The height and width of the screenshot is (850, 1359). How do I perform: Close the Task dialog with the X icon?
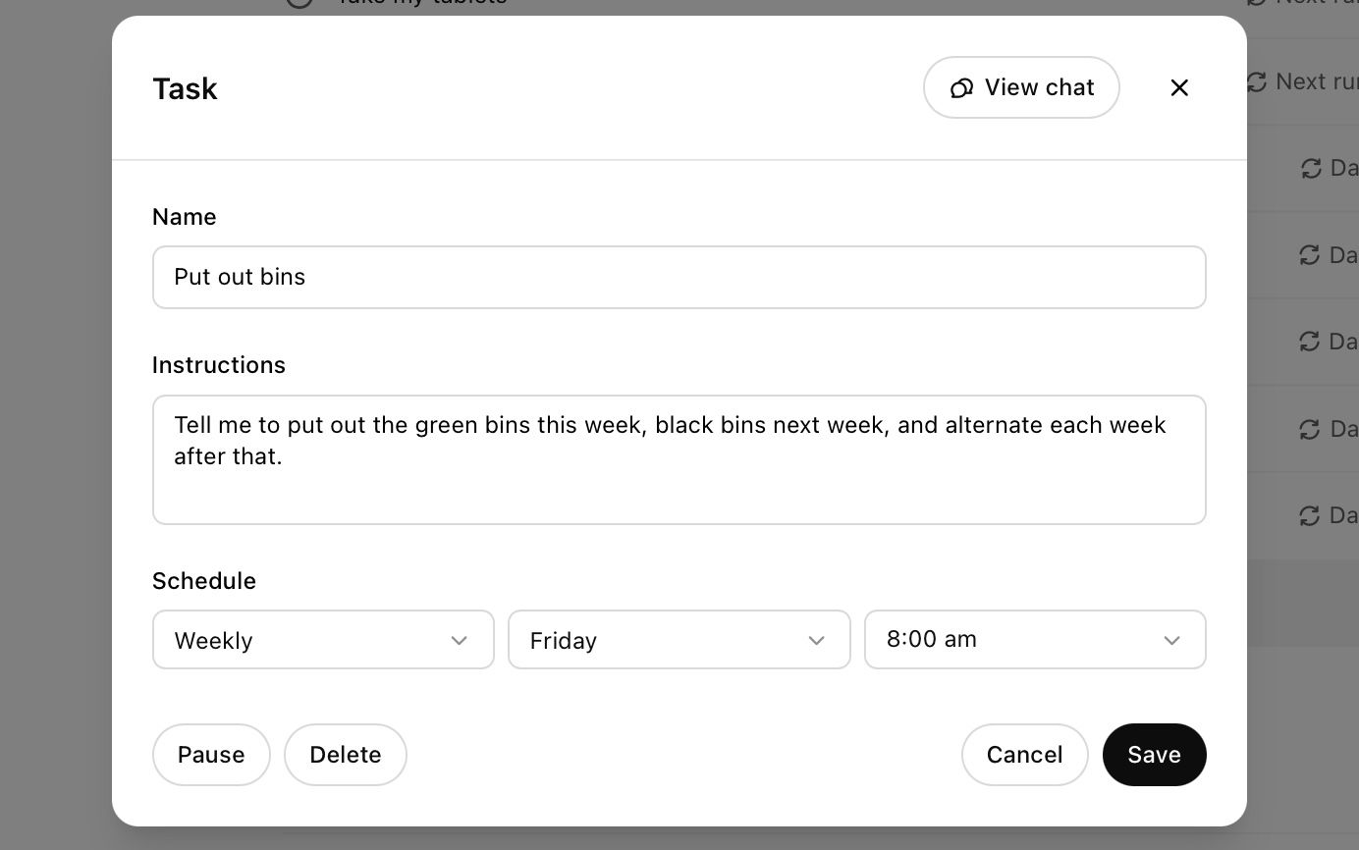(x=1179, y=88)
